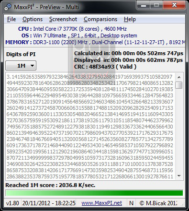Click the scrollbar thumb in digits box

tap(179, 85)
